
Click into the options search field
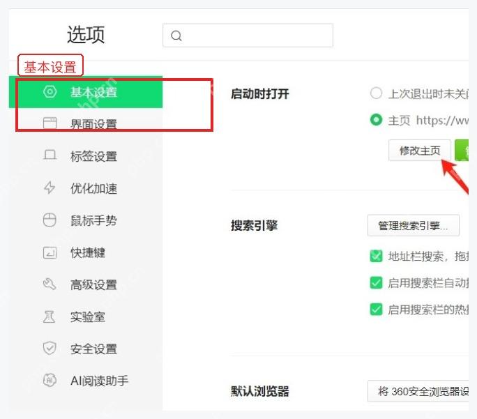pyautogui.click(x=248, y=36)
